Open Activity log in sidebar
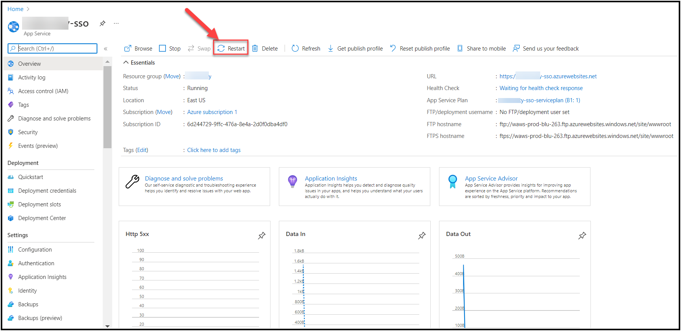 [32, 78]
